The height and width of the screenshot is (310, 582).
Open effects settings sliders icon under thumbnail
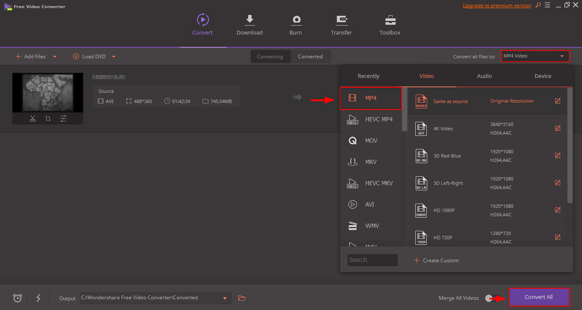[x=64, y=119]
